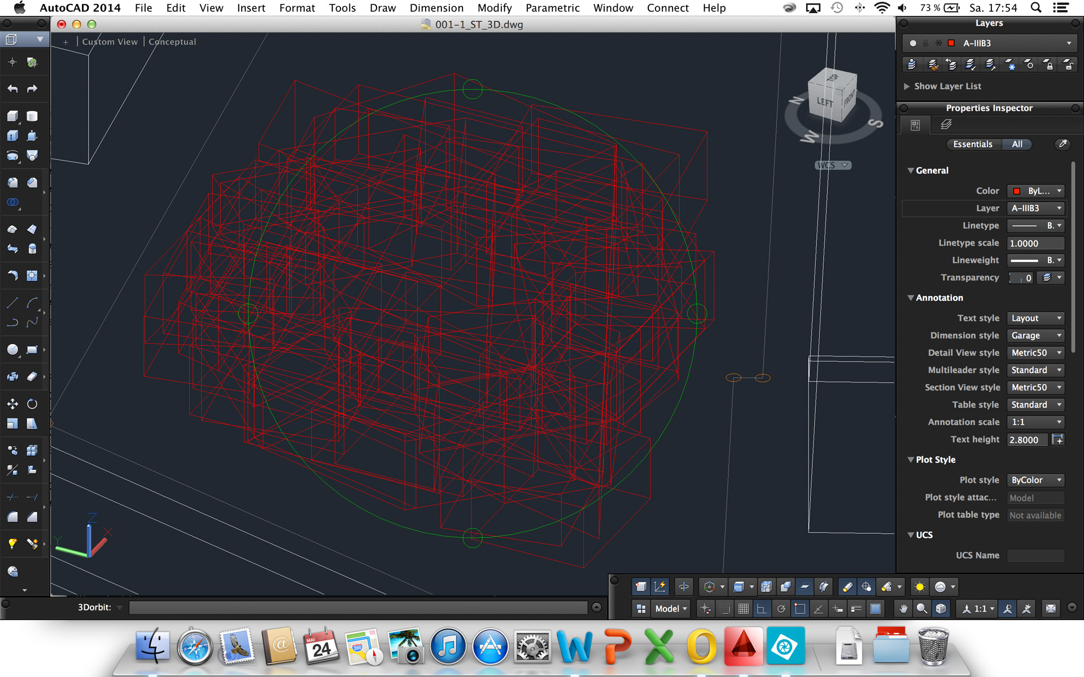Click the Undo arrow in left toolbar
The height and width of the screenshot is (677, 1084).
(x=12, y=89)
